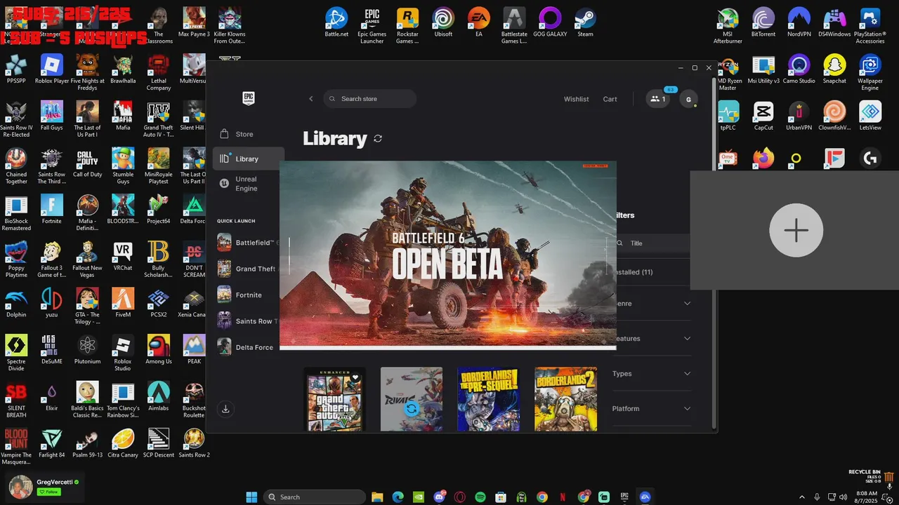This screenshot has height=505, width=899.
Task: Open the VRChat desktop shortcut
Action: pyautogui.click(x=123, y=257)
